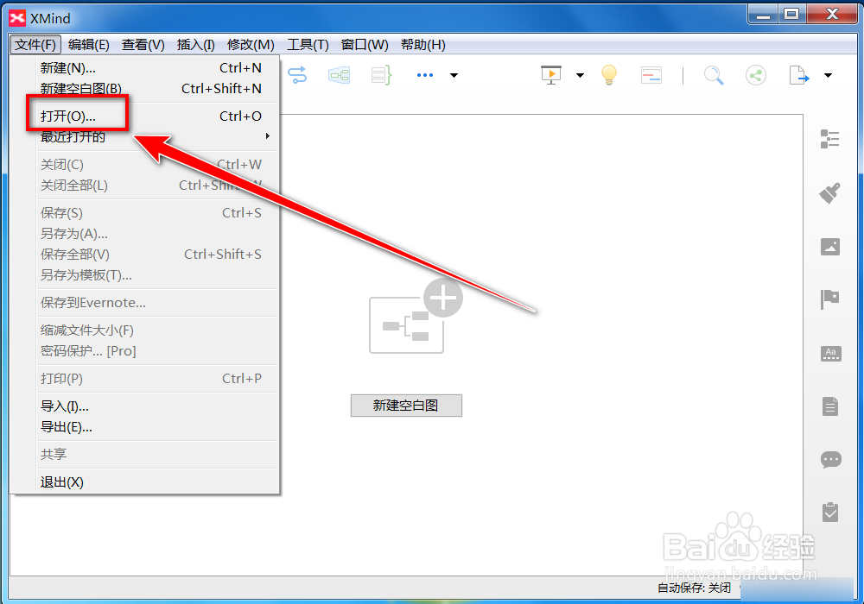864x604 pixels.
Task: Open the outline panel sidebar icon
Action: [x=829, y=139]
